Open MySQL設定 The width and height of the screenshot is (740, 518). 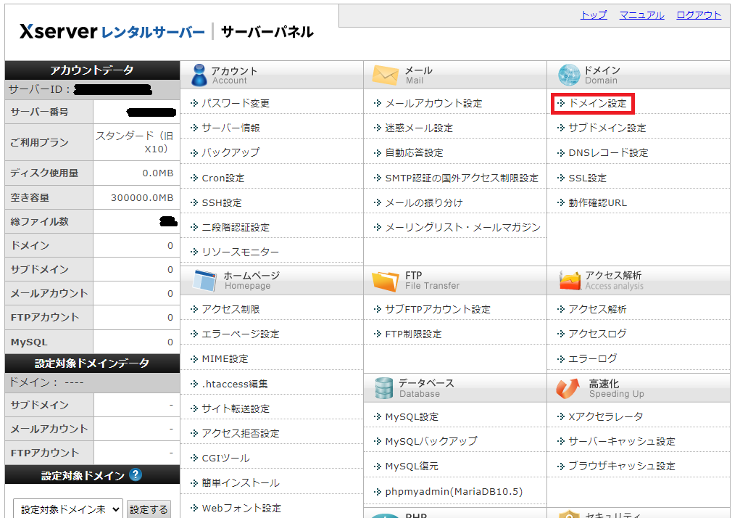point(412,416)
